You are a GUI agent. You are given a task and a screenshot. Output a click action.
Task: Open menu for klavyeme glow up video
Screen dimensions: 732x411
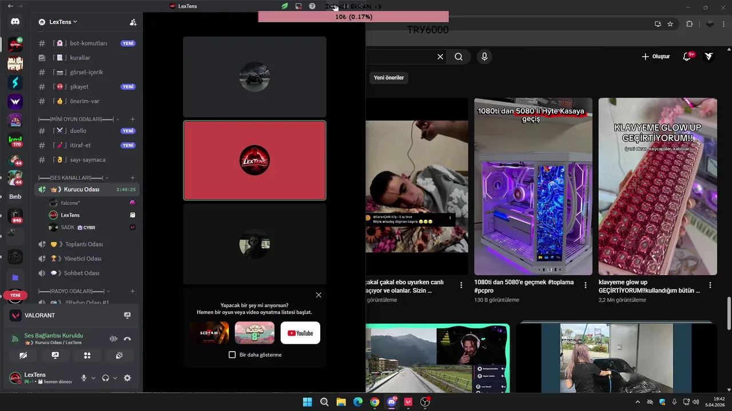(x=710, y=285)
